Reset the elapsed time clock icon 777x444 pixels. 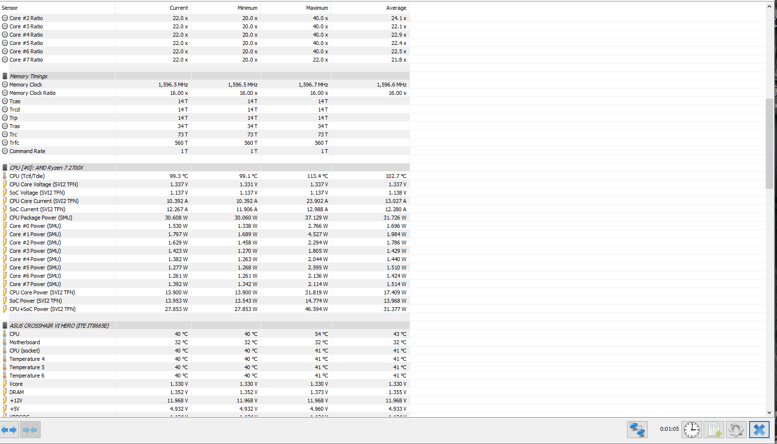[692, 430]
